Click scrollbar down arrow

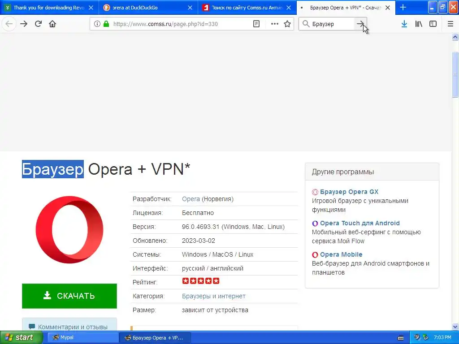click(x=455, y=327)
